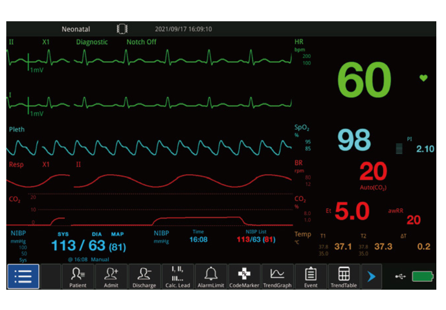Tap the CodeMarker icon
Viewport: 446px width, 310px height.
click(x=244, y=277)
